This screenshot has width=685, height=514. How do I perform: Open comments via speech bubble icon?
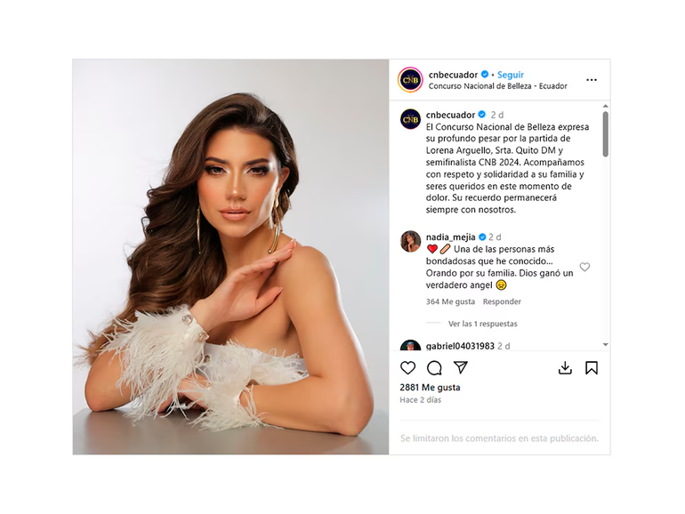tap(434, 368)
